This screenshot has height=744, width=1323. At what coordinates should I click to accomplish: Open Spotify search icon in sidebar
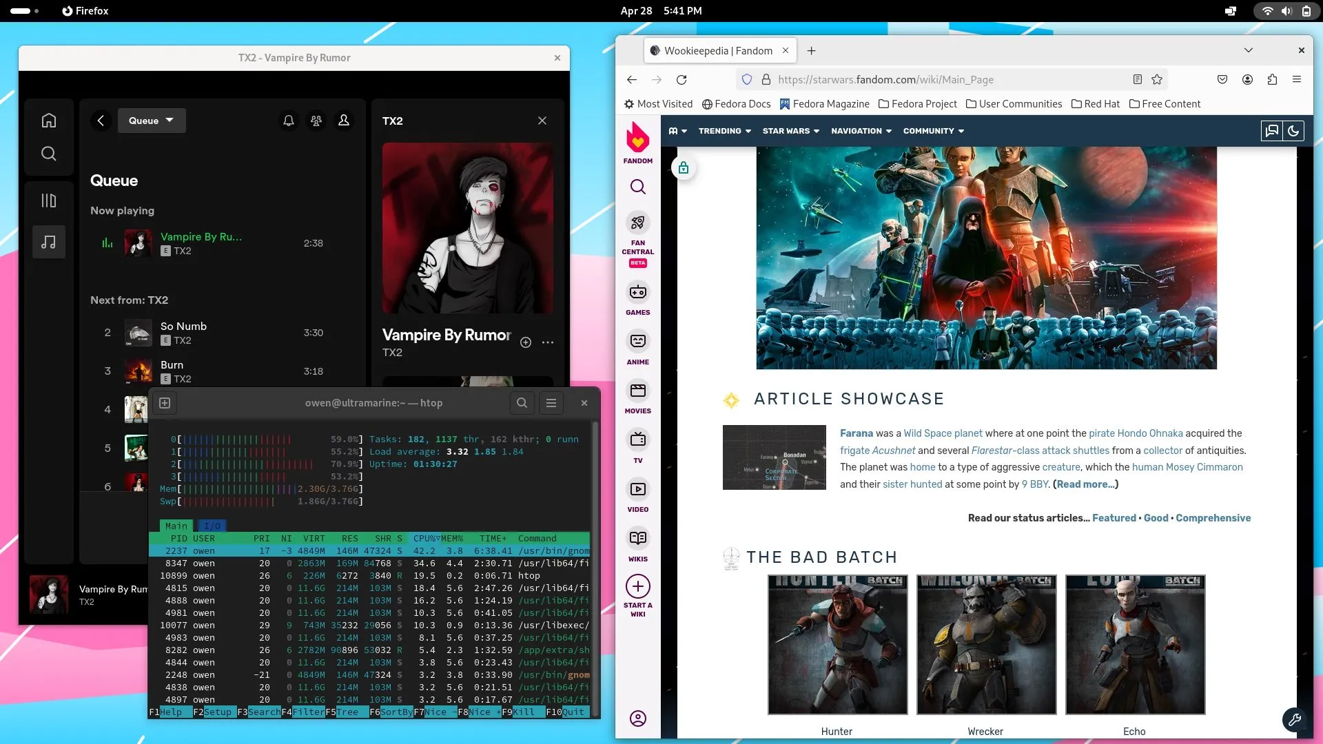point(48,154)
